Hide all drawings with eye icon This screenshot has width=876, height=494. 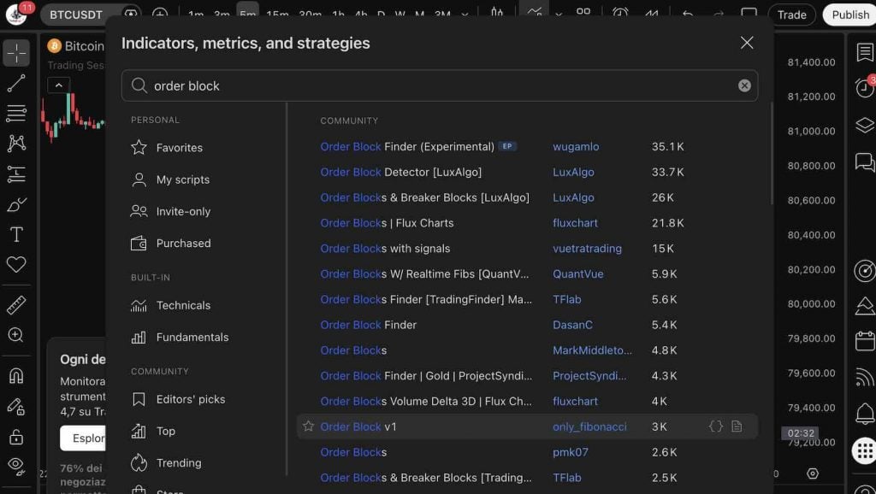click(x=16, y=466)
